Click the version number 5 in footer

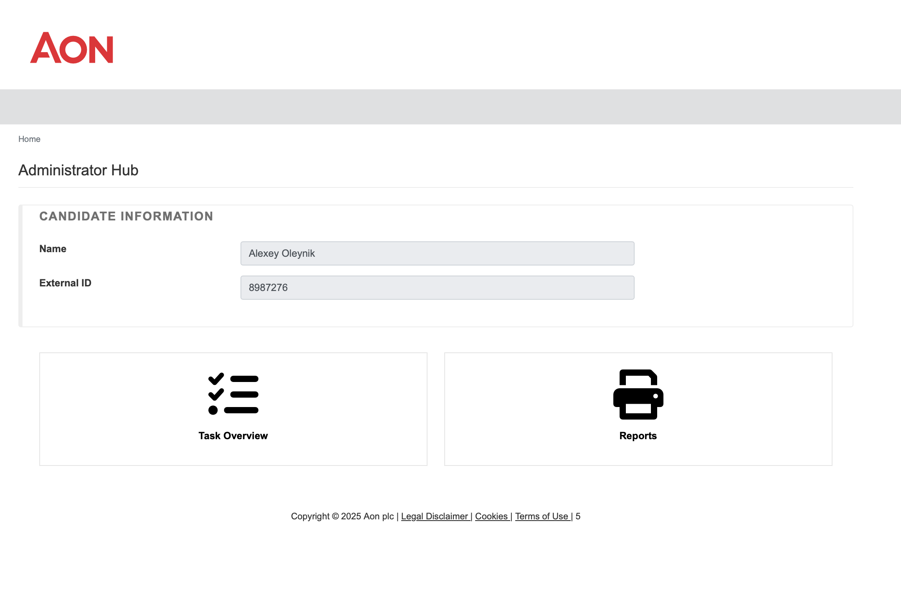[578, 516]
